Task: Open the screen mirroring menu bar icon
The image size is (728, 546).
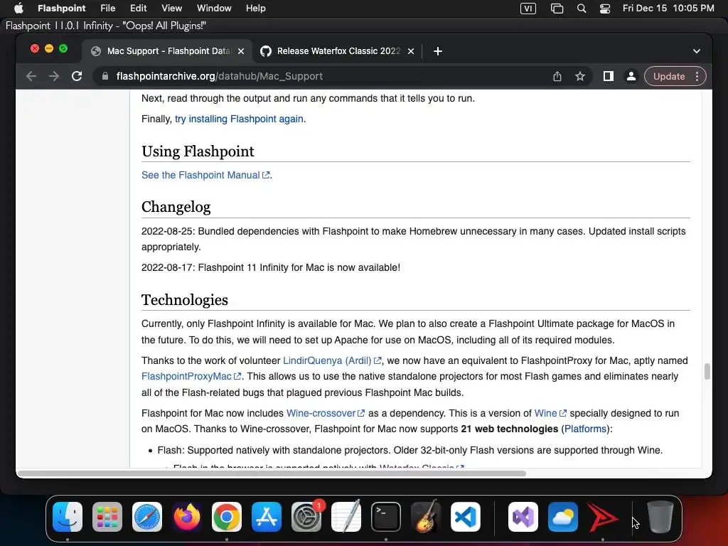Action: point(557,9)
